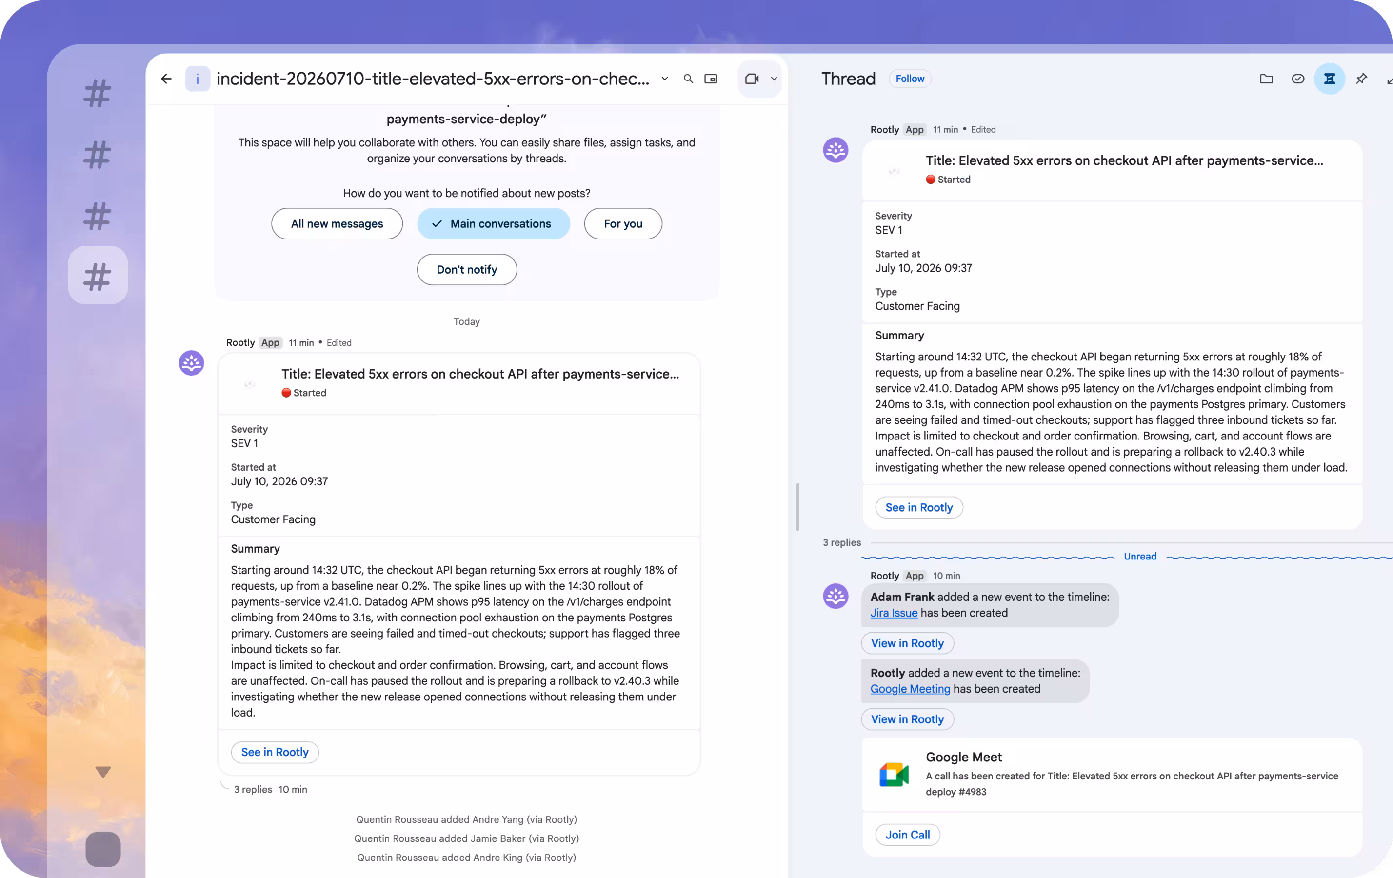The height and width of the screenshot is (878, 1393).
Task: Click the Google Meet card heading
Action: (963, 757)
